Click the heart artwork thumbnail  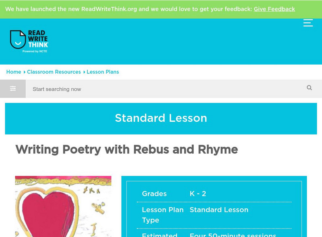tap(63, 206)
